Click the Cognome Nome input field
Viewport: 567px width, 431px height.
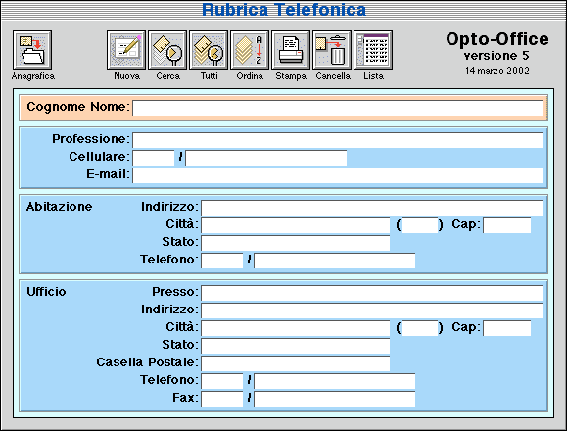click(x=338, y=108)
